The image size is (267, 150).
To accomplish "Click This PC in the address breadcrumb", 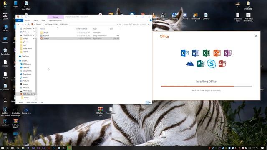I will click(39, 25).
